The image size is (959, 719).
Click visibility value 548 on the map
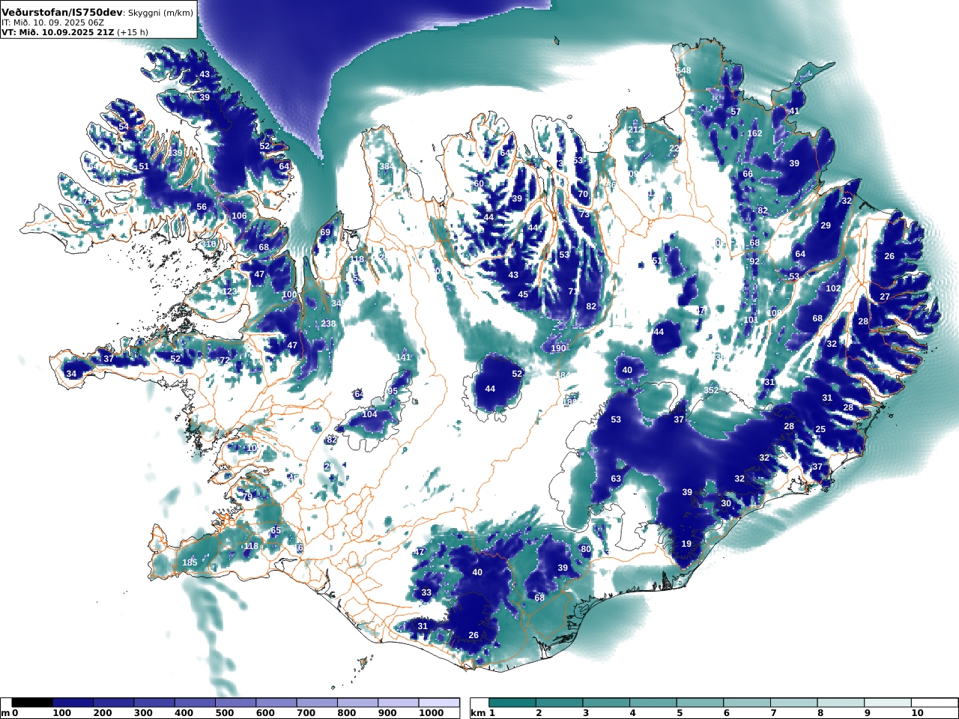tap(683, 71)
